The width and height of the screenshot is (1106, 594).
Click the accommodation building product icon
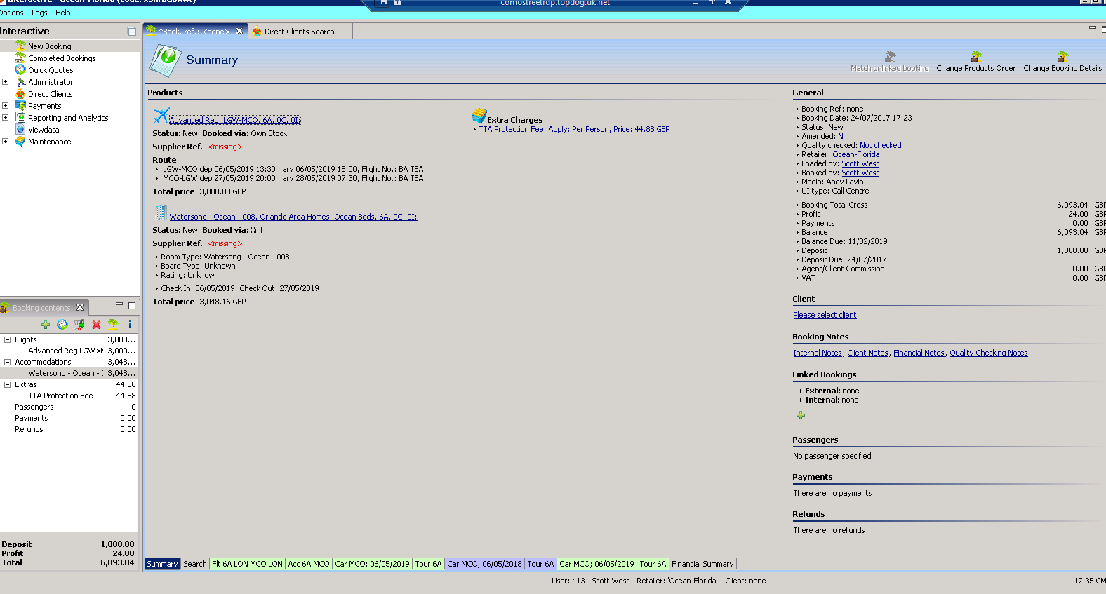[x=161, y=212]
